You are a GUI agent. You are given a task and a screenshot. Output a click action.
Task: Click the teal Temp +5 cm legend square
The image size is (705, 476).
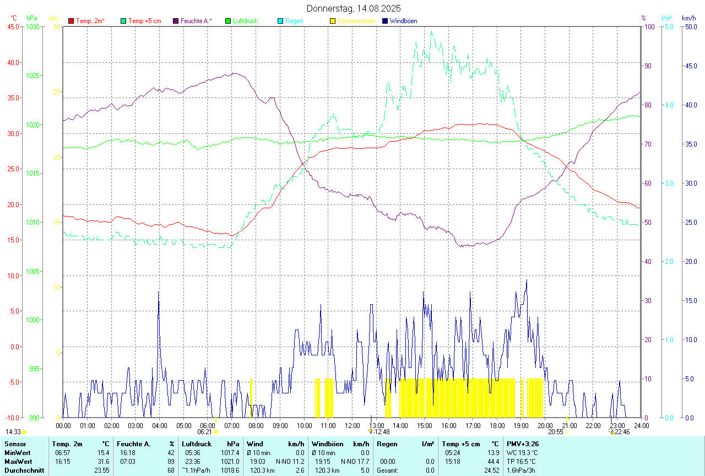pos(123,21)
